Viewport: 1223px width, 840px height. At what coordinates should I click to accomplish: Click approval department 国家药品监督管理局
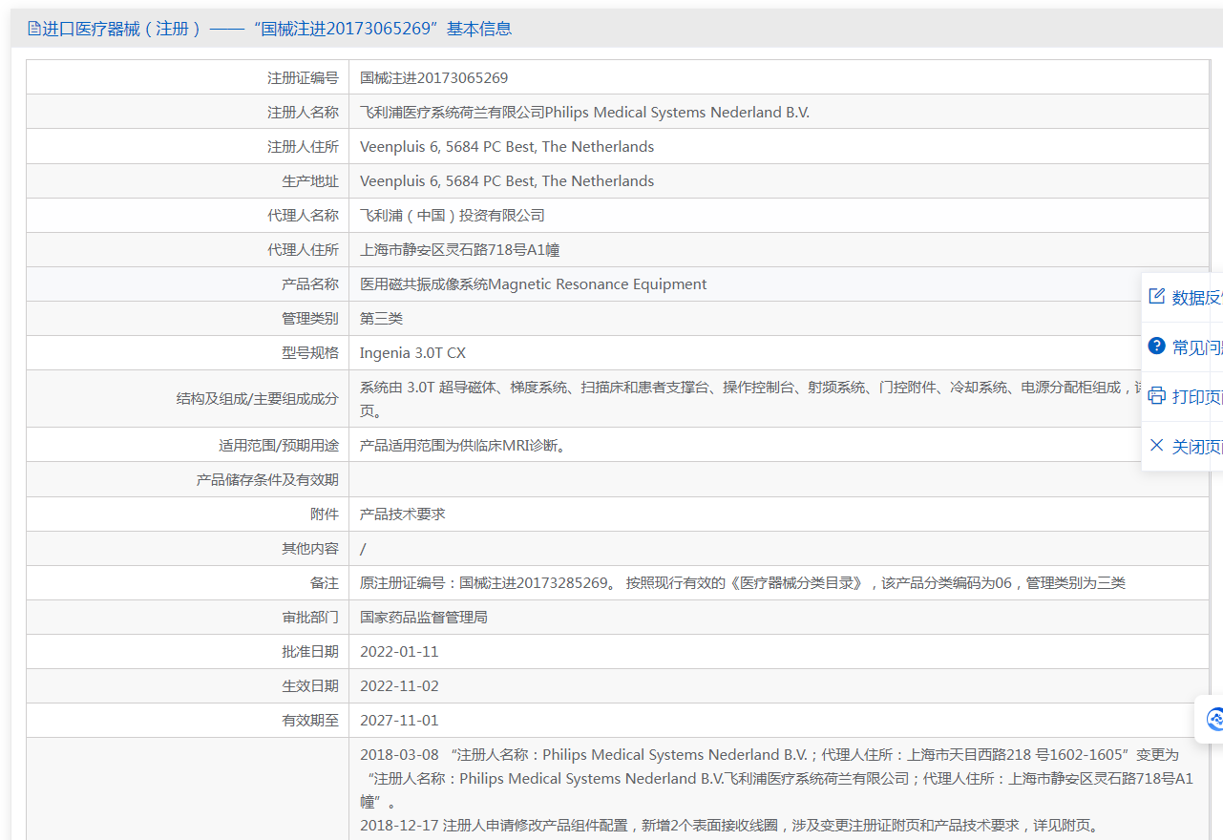(x=423, y=617)
